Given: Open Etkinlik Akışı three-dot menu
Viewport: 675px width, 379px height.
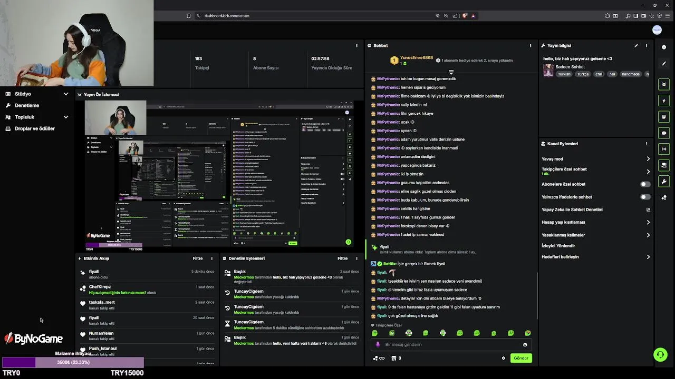Looking at the screenshot, I should click(211, 258).
